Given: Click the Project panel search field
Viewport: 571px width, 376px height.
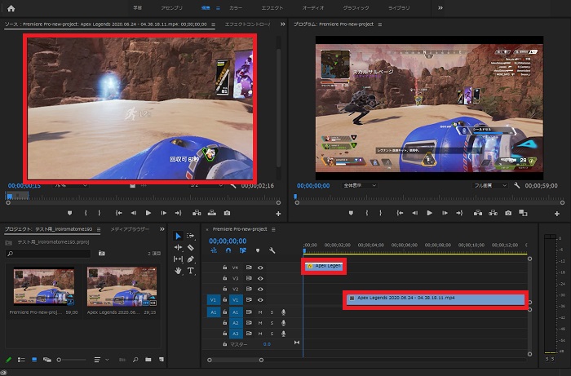Looking at the screenshot, I should (48, 254).
